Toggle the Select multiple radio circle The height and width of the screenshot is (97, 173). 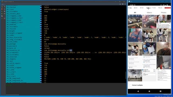(x=130, y=85)
